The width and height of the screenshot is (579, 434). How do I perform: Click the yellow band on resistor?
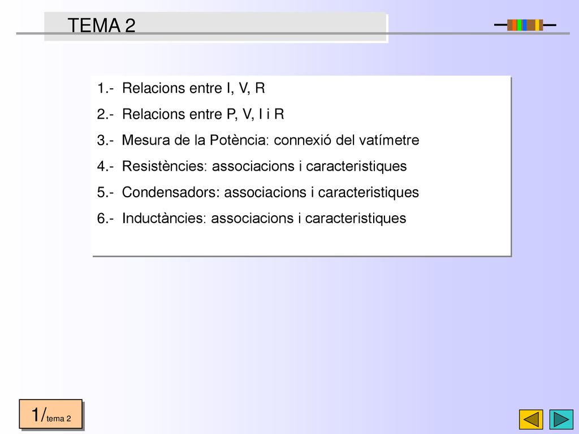click(537, 25)
